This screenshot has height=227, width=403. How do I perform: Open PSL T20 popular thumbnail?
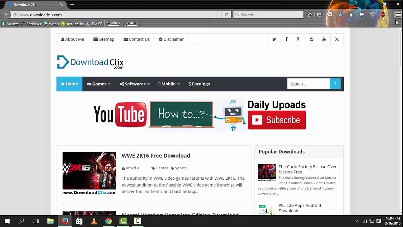click(267, 209)
